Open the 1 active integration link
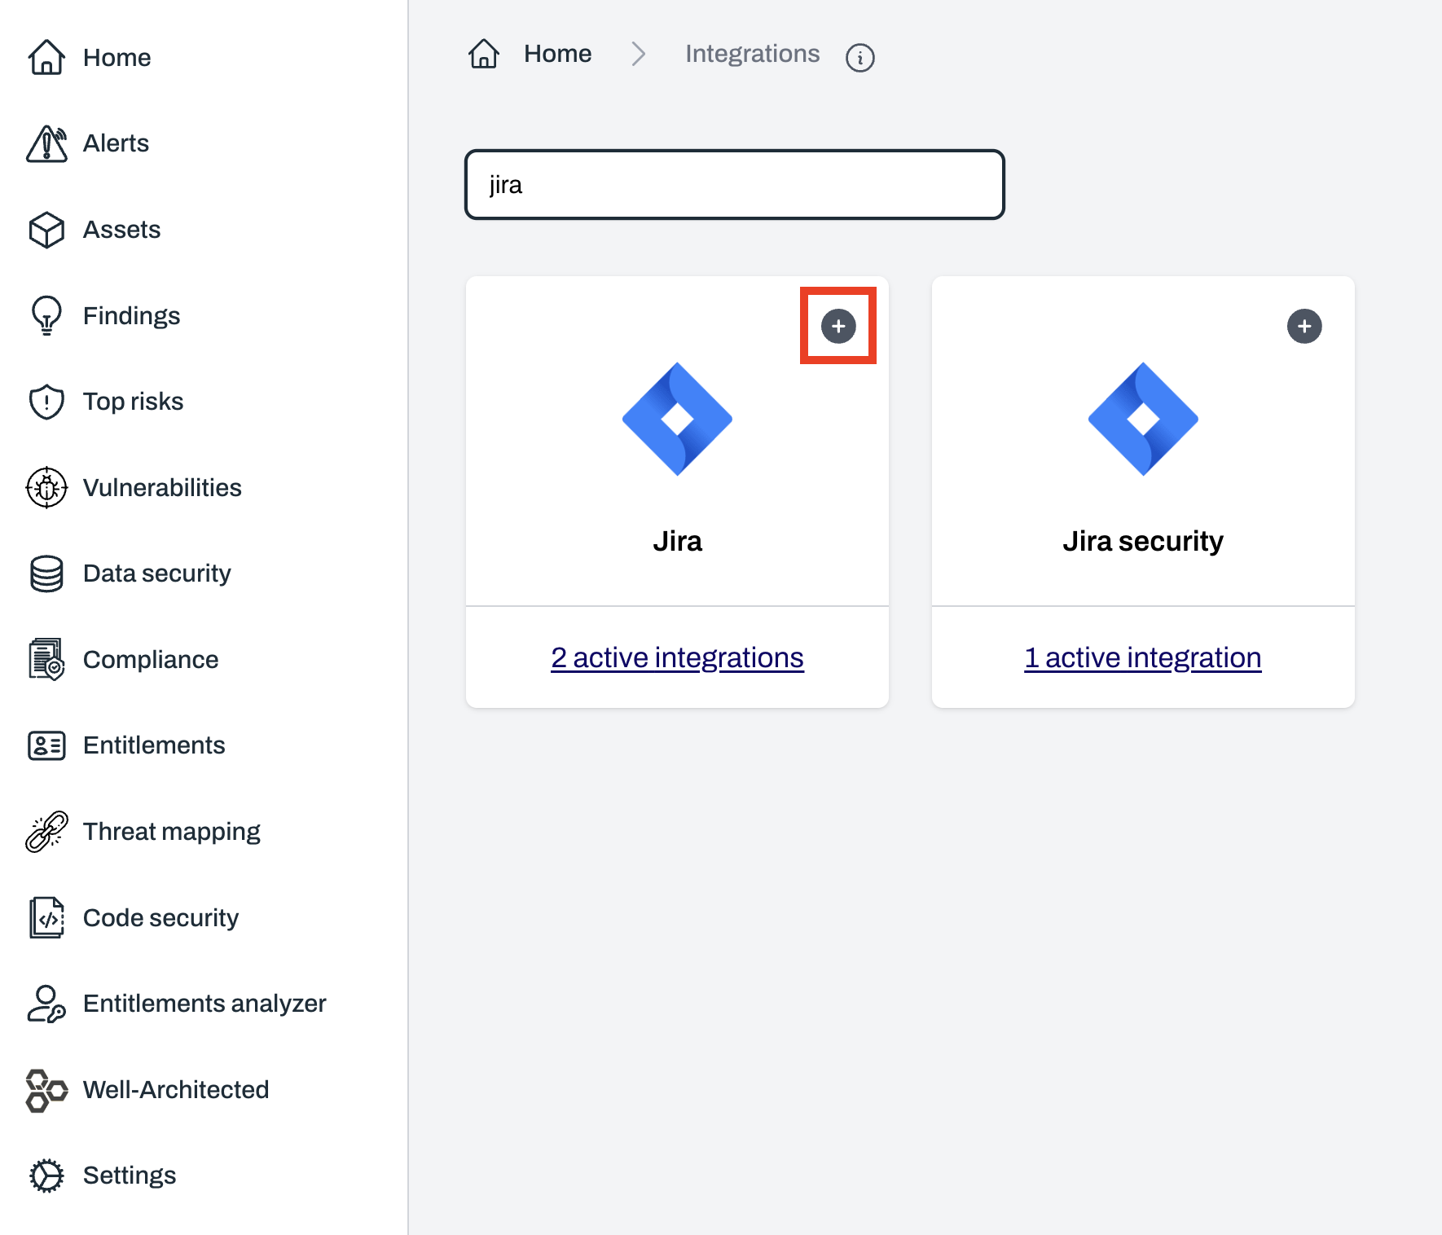Viewport: 1442px width, 1235px height. tap(1143, 657)
